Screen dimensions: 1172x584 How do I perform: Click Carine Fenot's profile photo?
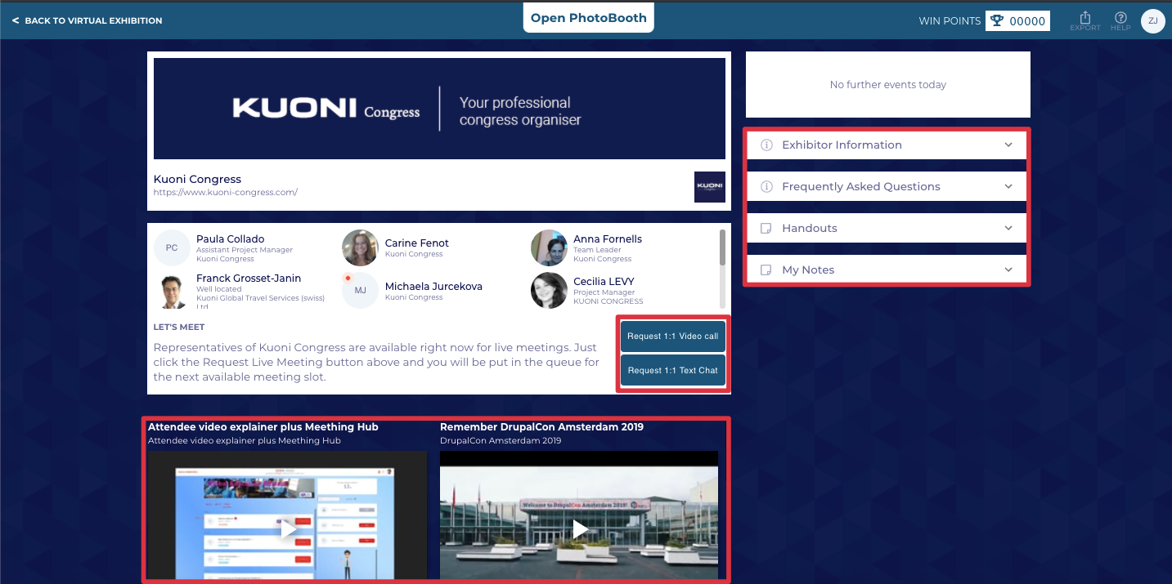(x=360, y=247)
